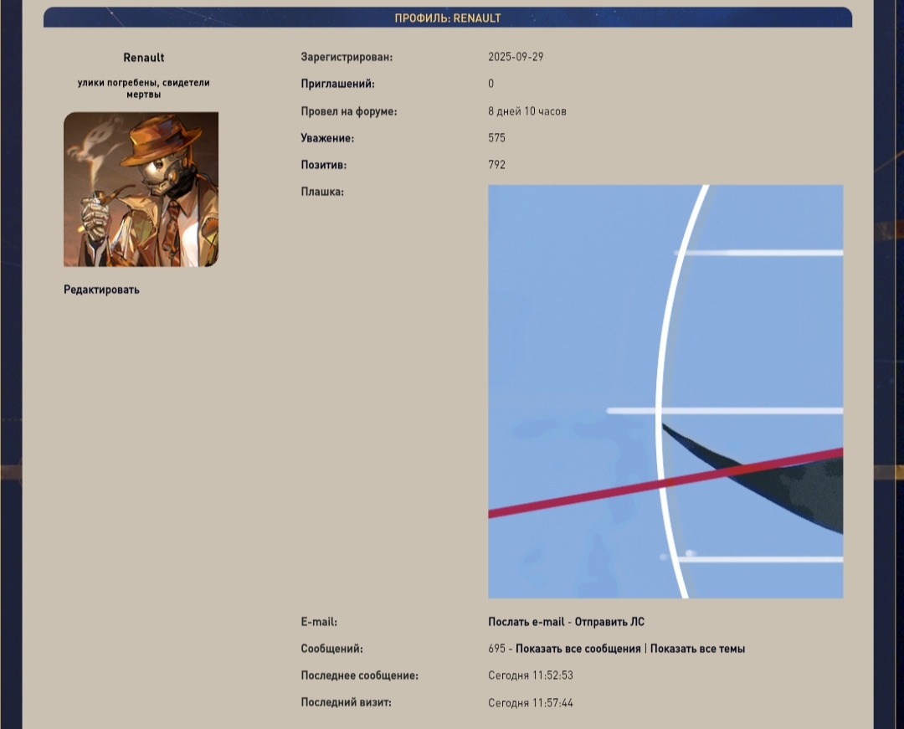Click the last message time 'Сегодня 11:52:53'
The width and height of the screenshot is (904, 729).
(x=531, y=675)
